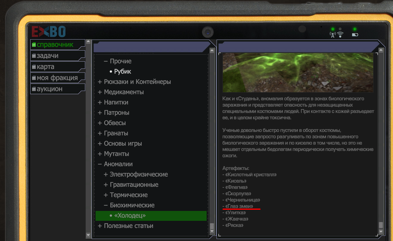Select the «Рубик» entry
Screen dimensions: 393x241
(x=123, y=72)
